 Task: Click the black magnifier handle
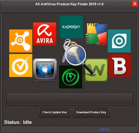89,69
